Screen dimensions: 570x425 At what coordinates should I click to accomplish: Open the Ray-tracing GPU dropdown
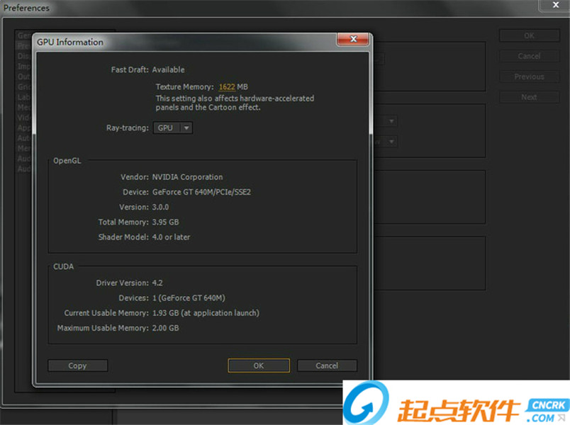173,128
